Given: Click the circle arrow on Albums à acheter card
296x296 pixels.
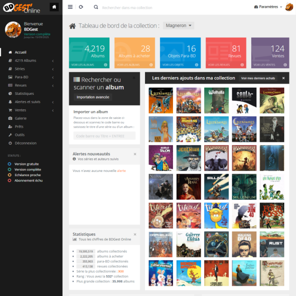Looking at the screenshot, I should point(151,65).
